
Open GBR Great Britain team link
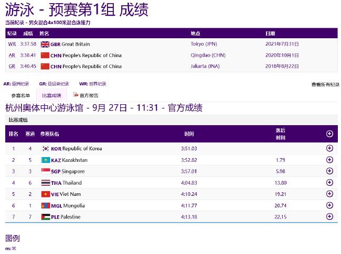70,45
